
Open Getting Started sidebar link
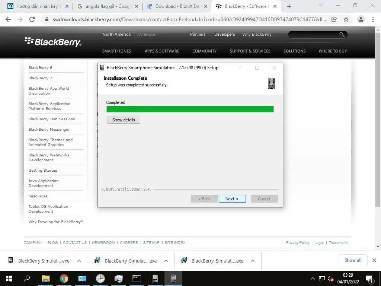[43, 170]
